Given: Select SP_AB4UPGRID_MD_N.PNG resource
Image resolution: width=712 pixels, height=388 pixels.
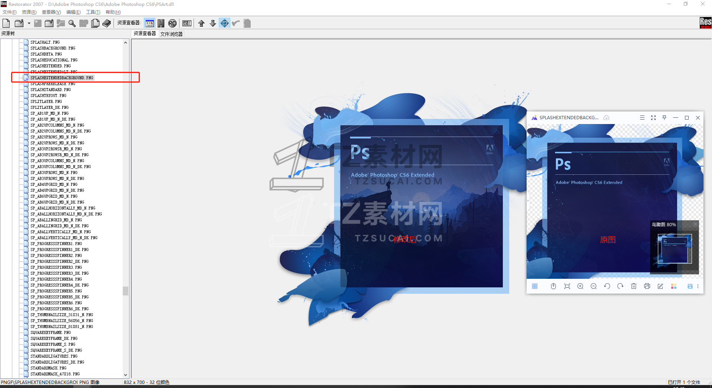Looking at the screenshot, I should 54,184.
